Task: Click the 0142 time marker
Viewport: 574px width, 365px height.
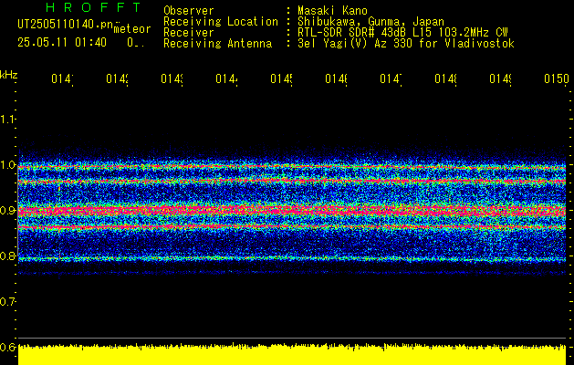Action: (117, 78)
